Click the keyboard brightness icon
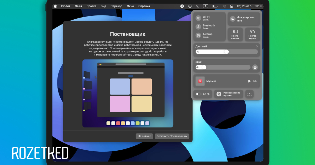Screen dimensions: 315x165 point(249,94)
